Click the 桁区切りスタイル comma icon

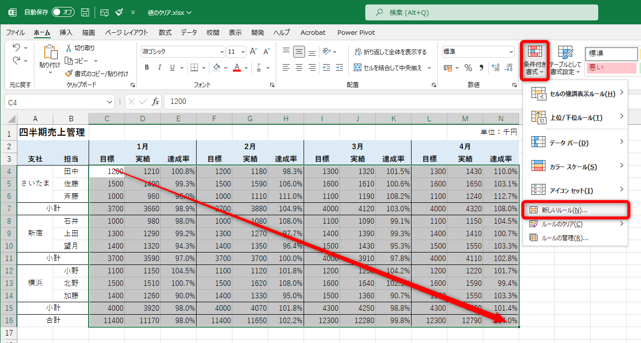(x=480, y=68)
